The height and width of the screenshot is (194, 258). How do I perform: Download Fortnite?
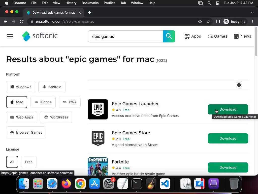point(228,167)
